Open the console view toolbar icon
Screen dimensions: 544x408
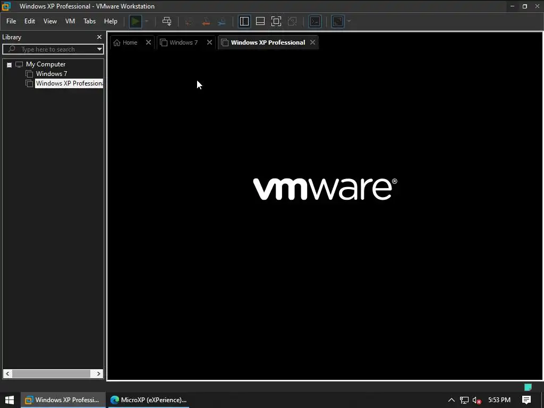pyautogui.click(x=315, y=21)
